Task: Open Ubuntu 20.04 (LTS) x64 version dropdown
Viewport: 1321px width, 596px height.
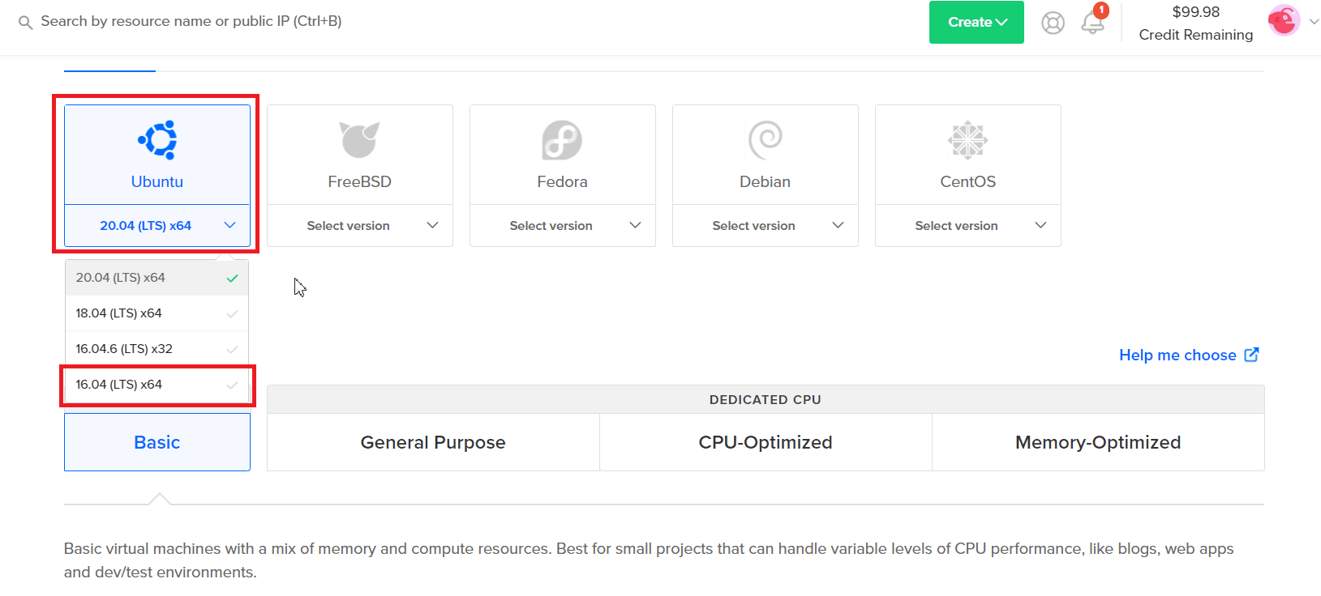Action: point(157,225)
